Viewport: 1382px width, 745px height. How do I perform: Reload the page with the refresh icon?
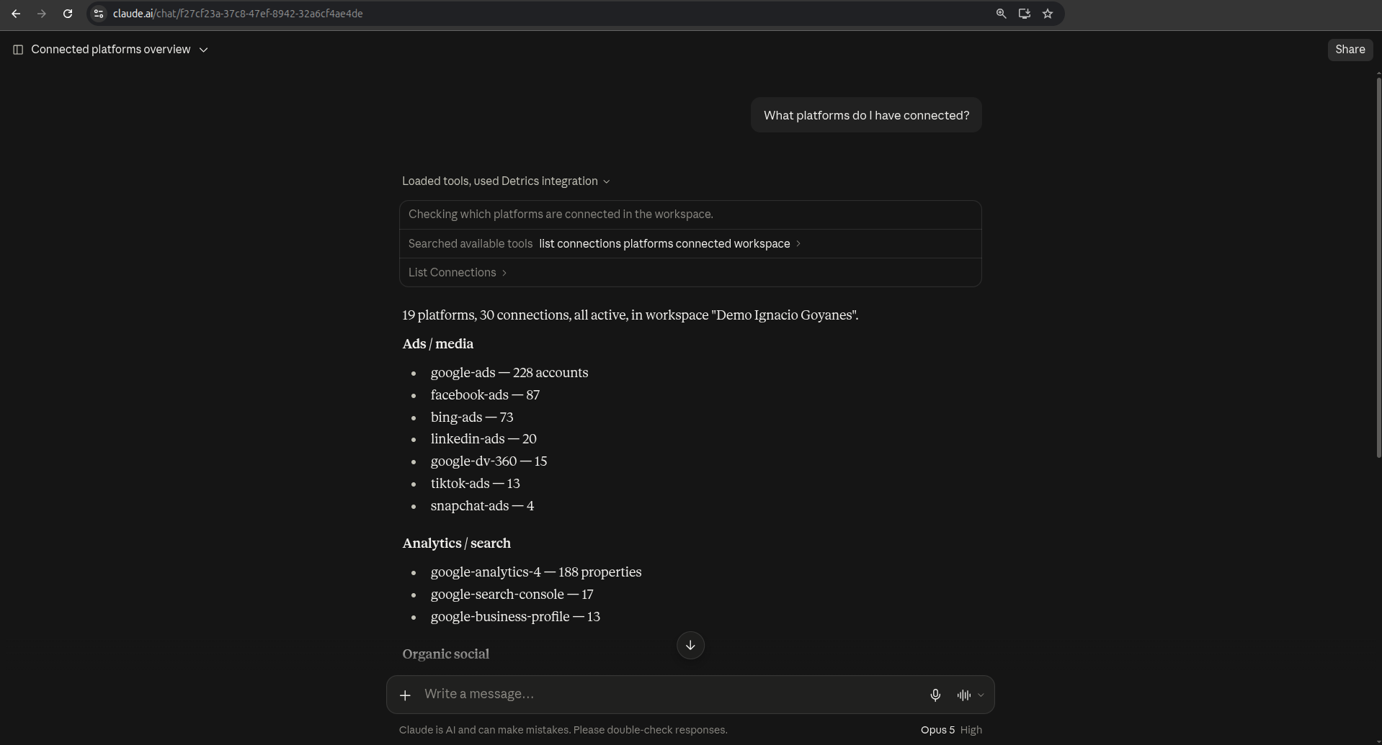click(x=68, y=14)
